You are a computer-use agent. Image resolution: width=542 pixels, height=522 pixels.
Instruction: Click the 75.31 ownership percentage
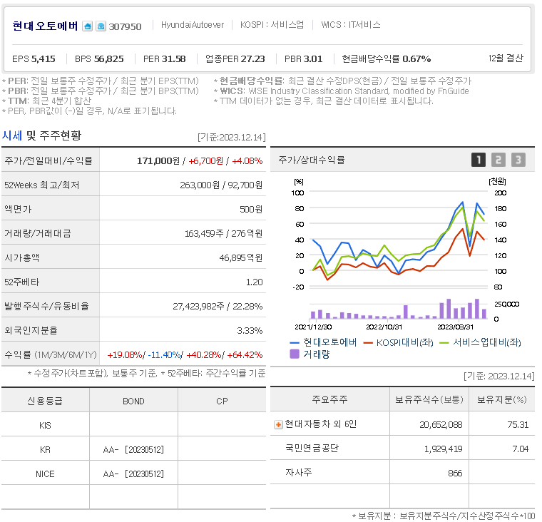pos(518,425)
